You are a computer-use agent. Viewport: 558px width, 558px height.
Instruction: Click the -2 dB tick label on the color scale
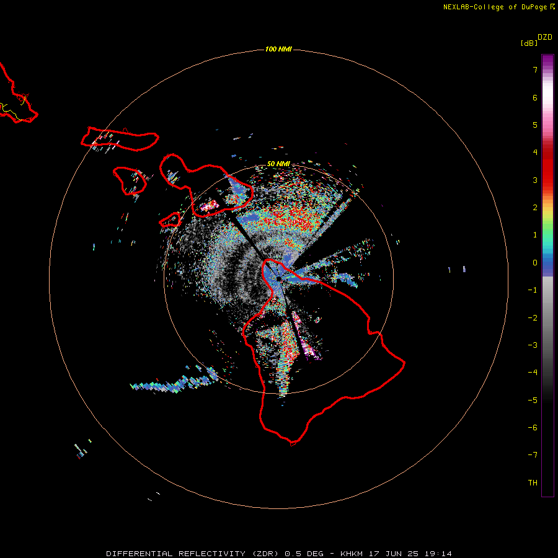(x=533, y=318)
